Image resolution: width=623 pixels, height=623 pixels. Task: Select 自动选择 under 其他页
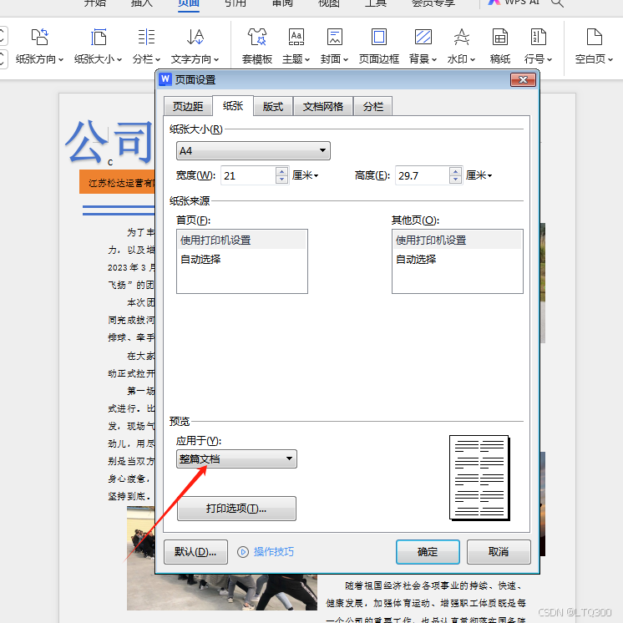[458, 260]
